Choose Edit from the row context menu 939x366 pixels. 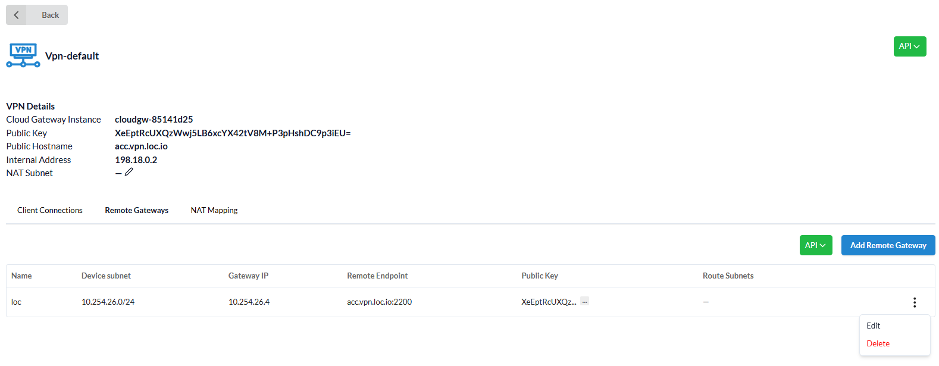click(x=873, y=326)
